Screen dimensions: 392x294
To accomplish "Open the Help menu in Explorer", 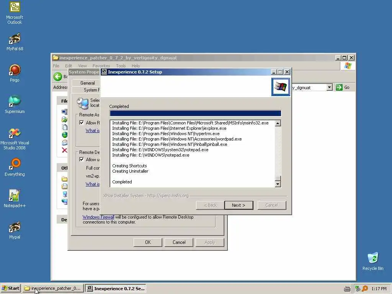I will coord(136,66).
